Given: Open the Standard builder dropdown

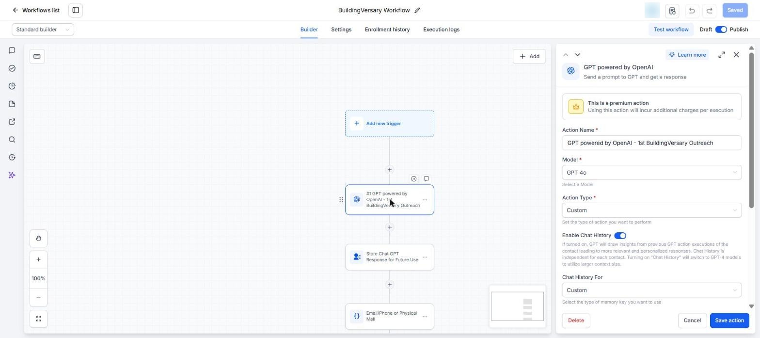Looking at the screenshot, I should coord(43,30).
